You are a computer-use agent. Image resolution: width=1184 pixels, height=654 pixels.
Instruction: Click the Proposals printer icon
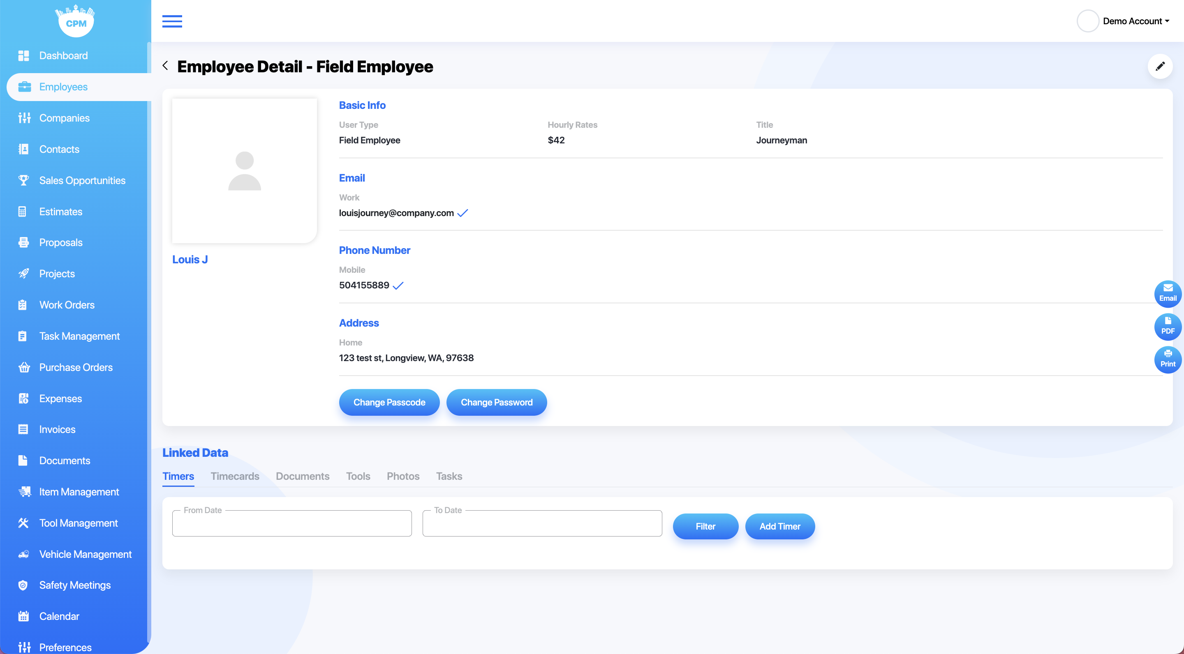[23, 242]
